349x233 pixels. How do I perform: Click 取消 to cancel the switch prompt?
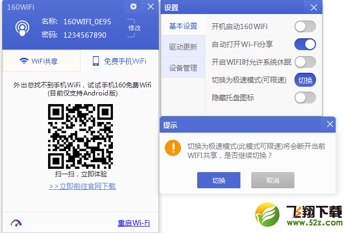pos(273,180)
